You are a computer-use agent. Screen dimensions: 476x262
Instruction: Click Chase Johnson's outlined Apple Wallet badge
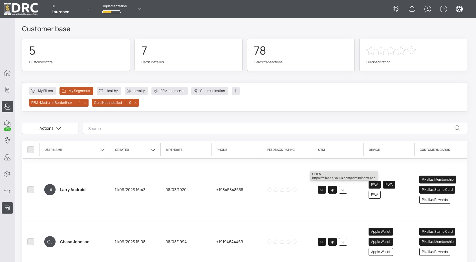point(381,252)
